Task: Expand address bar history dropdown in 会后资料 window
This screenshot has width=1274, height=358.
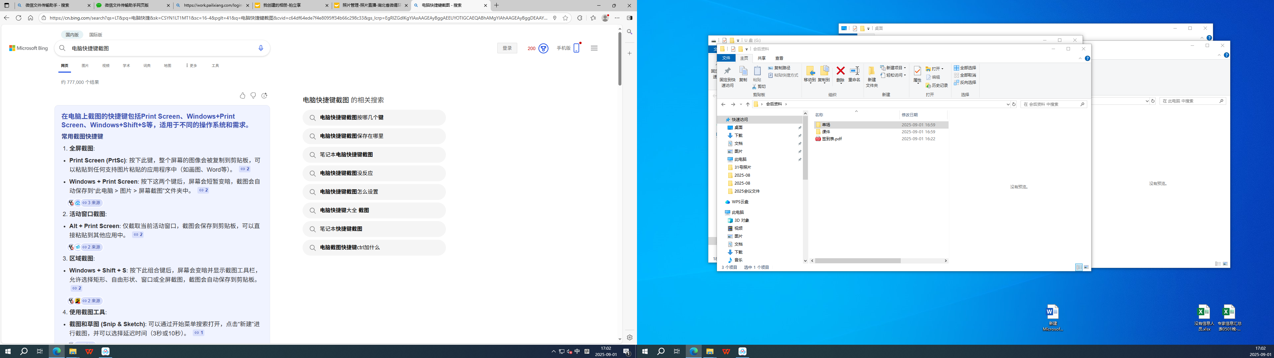Action: (x=1008, y=104)
